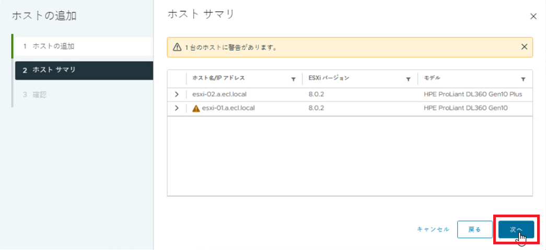Click the filter icon for ホスト名/IP アドレス column
This screenshot has height=250, width=546.
(x=293, y=79)
